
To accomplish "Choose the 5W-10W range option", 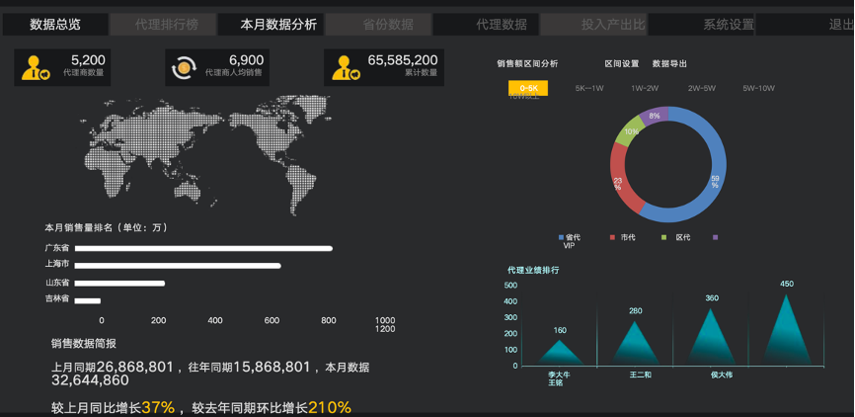I will pyautogui.click(x=758, y=88).
